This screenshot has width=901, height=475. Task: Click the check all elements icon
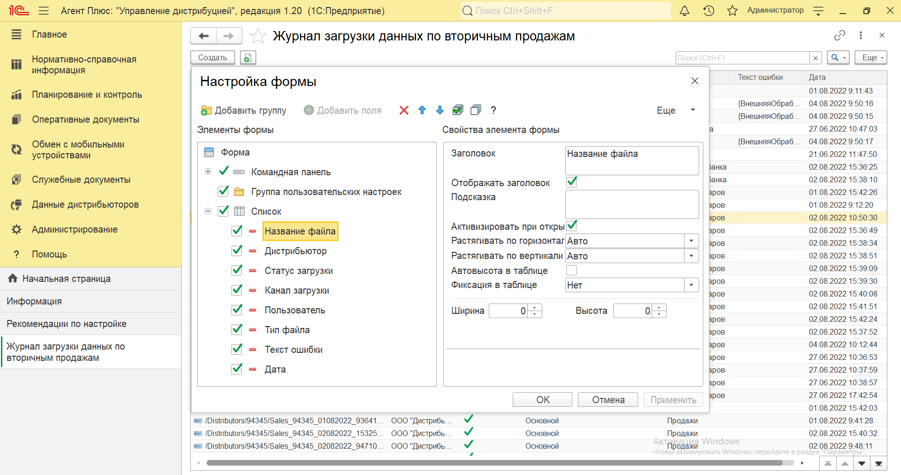point(458,110)
